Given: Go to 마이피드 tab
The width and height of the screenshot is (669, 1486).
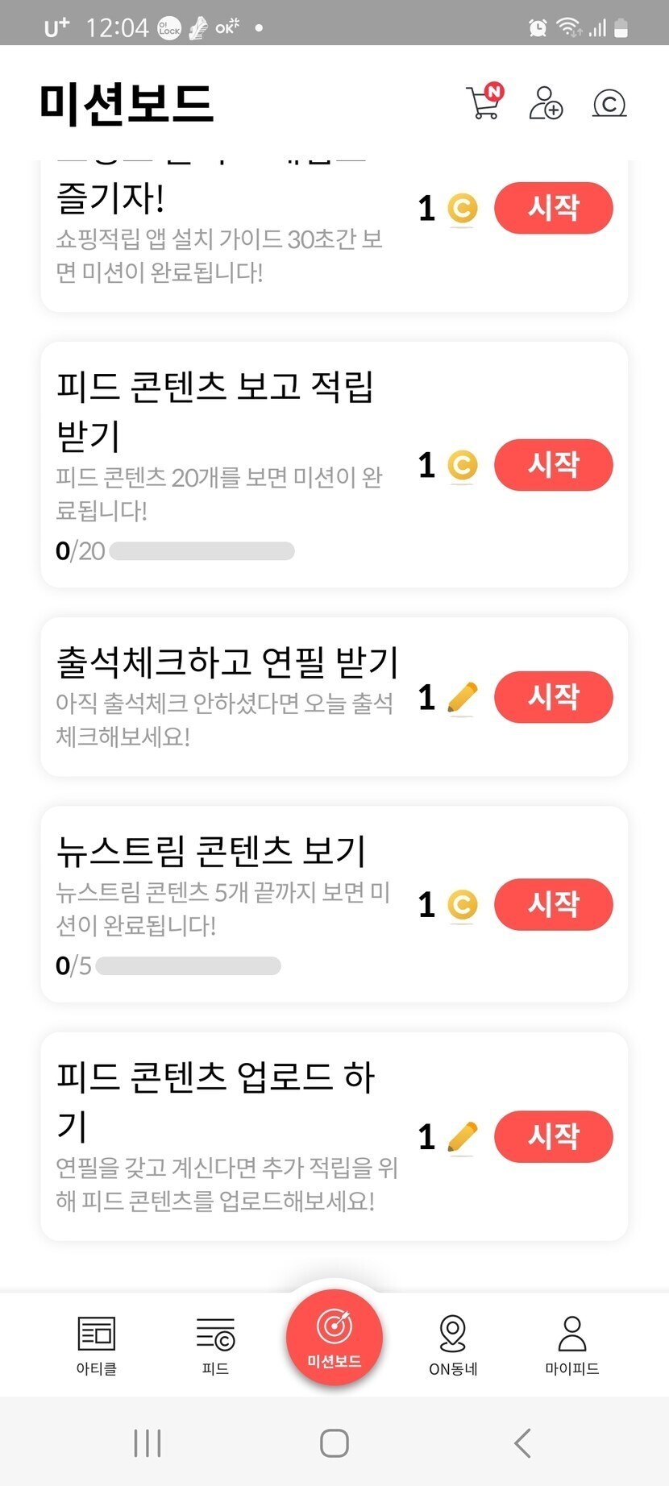Looking at the screenshot, I should click(571, 1344).
